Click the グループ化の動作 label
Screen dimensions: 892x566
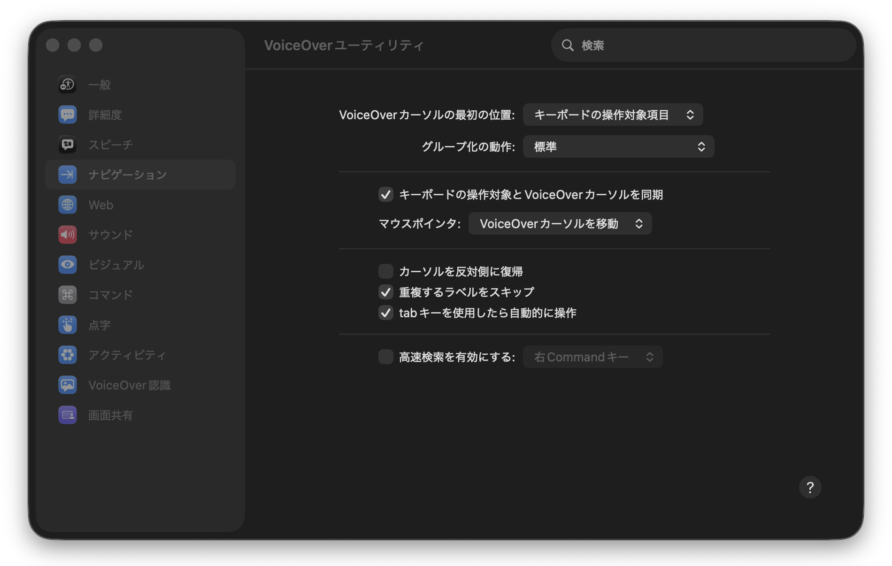pos(468,146)
